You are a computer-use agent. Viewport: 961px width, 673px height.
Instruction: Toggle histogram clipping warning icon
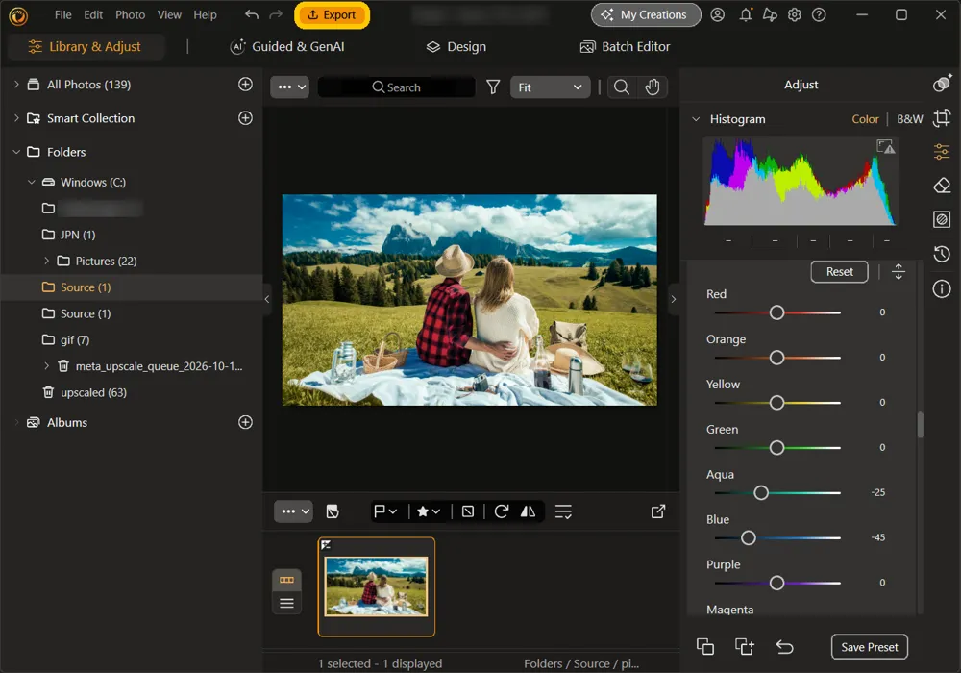886,146
